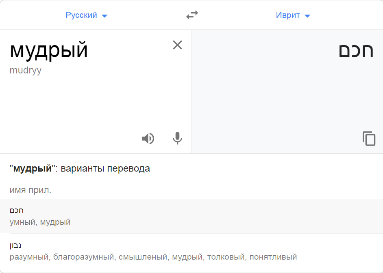Click the back-translation «умный»

[24, 222]
